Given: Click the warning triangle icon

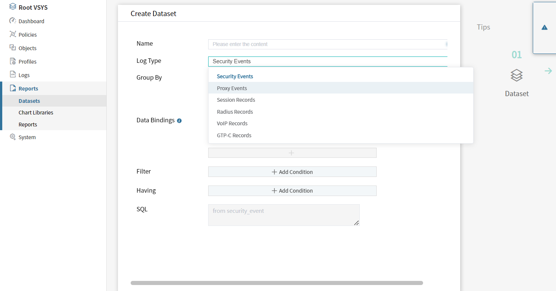Looking at the screenshot, I should 544,27.
